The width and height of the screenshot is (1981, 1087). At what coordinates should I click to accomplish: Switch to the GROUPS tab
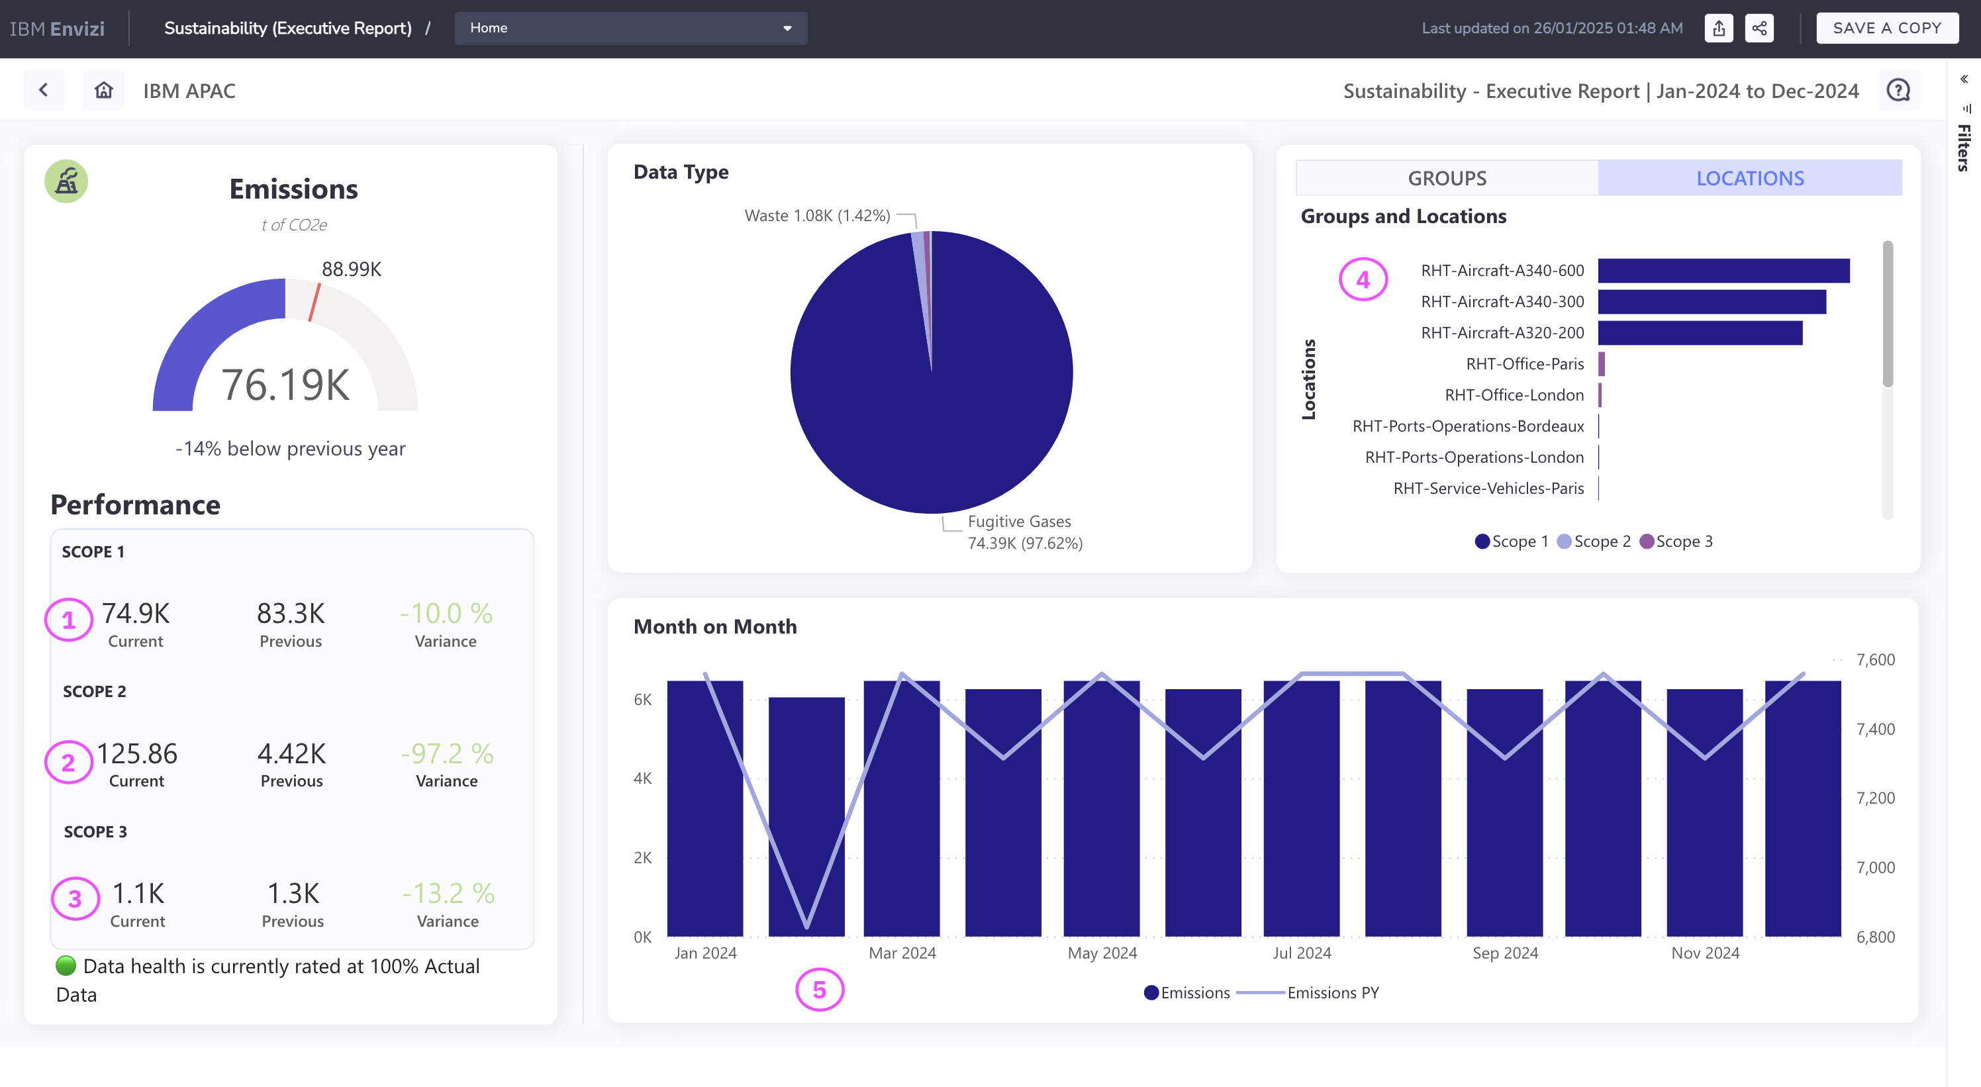point(1447,178)
